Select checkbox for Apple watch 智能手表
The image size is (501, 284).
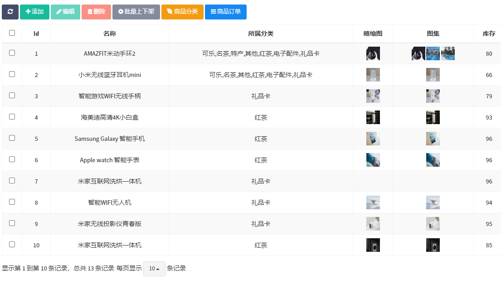tap(12, 159)
